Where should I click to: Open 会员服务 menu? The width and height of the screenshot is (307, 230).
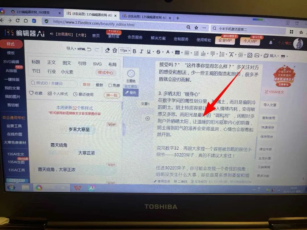[135, 37]
